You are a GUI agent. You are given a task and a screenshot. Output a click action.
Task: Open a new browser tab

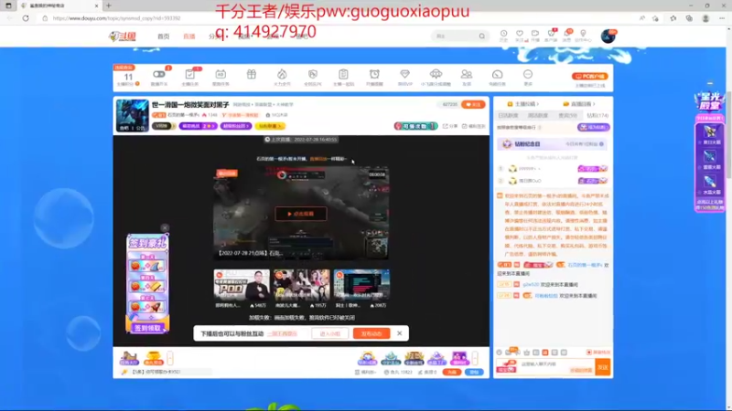coord(109,5)
